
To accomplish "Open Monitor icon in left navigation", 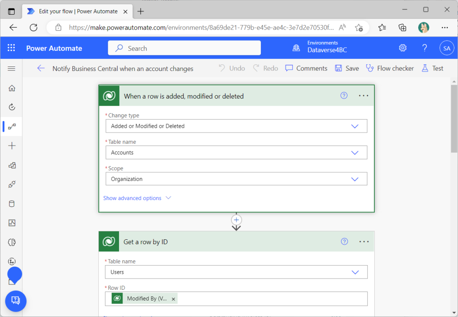I will tap(12, 223).
